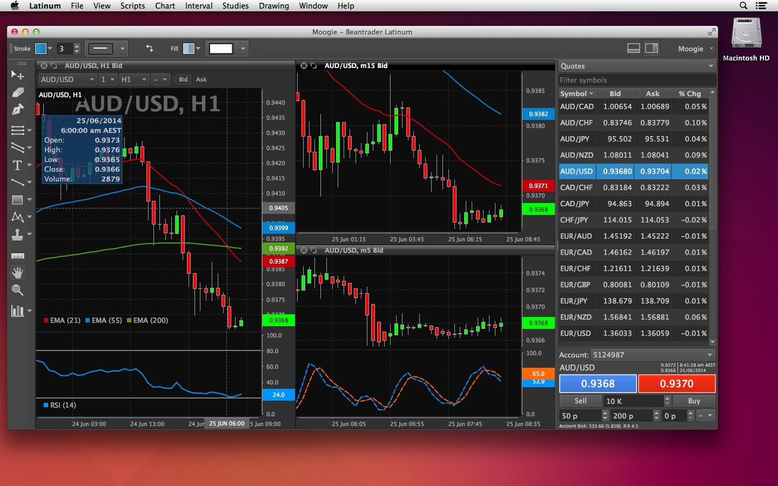Toggle Bid price display
The width and height of the screenshot is (778, 486).
[x=183, y=79]
